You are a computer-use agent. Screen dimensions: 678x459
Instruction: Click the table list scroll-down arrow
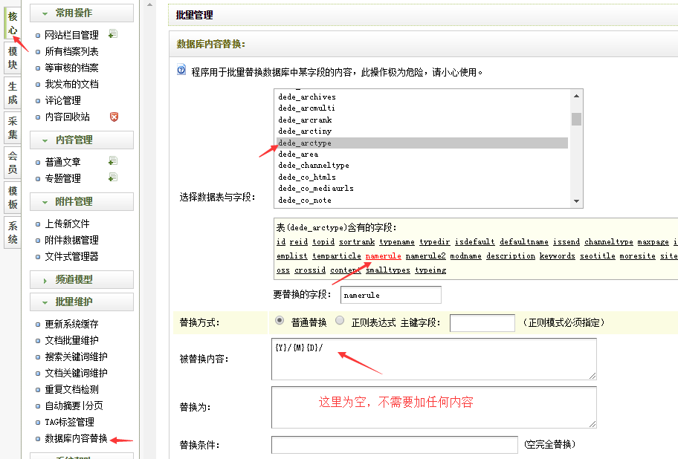[x=576, y=201]
